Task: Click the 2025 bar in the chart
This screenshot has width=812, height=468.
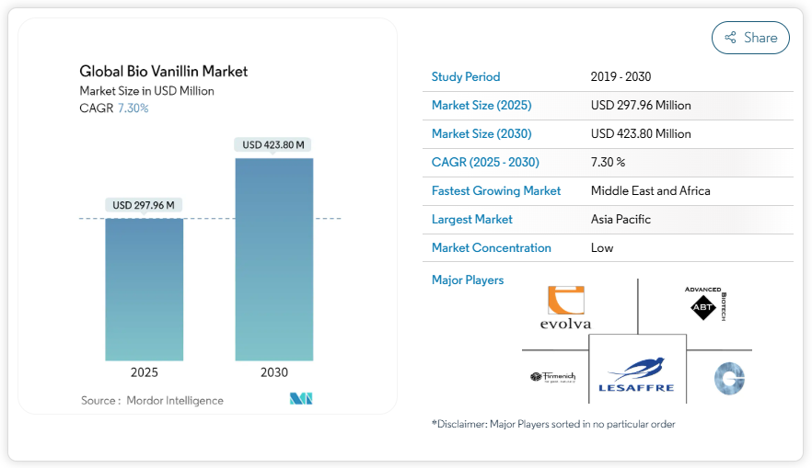Action: pyautogui.click(x=144, y=290)
